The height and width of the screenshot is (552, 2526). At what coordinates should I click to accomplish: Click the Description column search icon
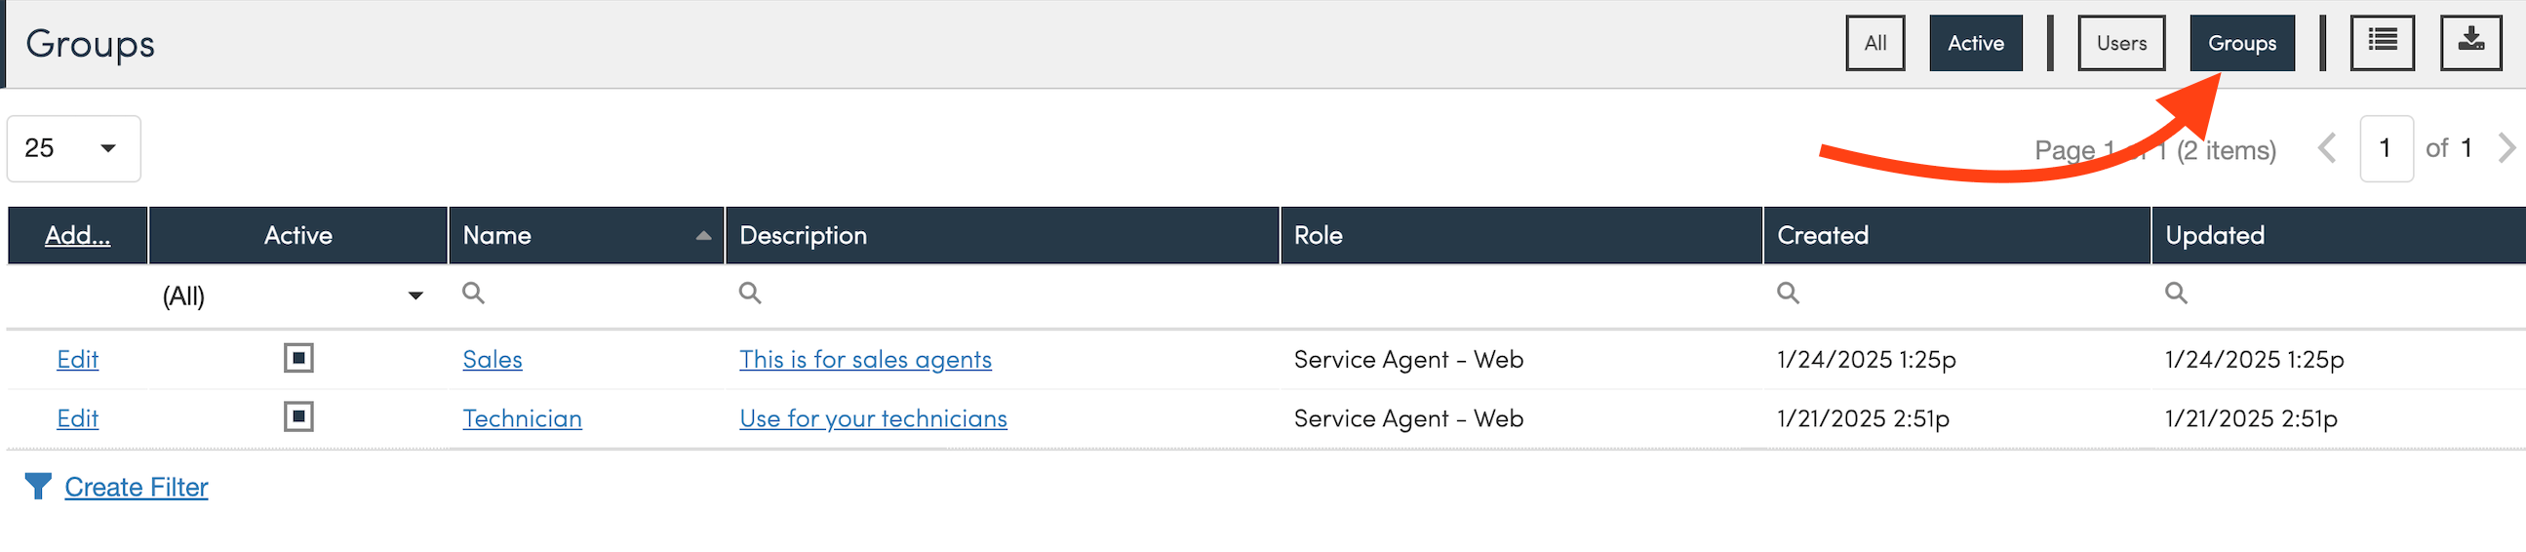[x=750, y=294]
